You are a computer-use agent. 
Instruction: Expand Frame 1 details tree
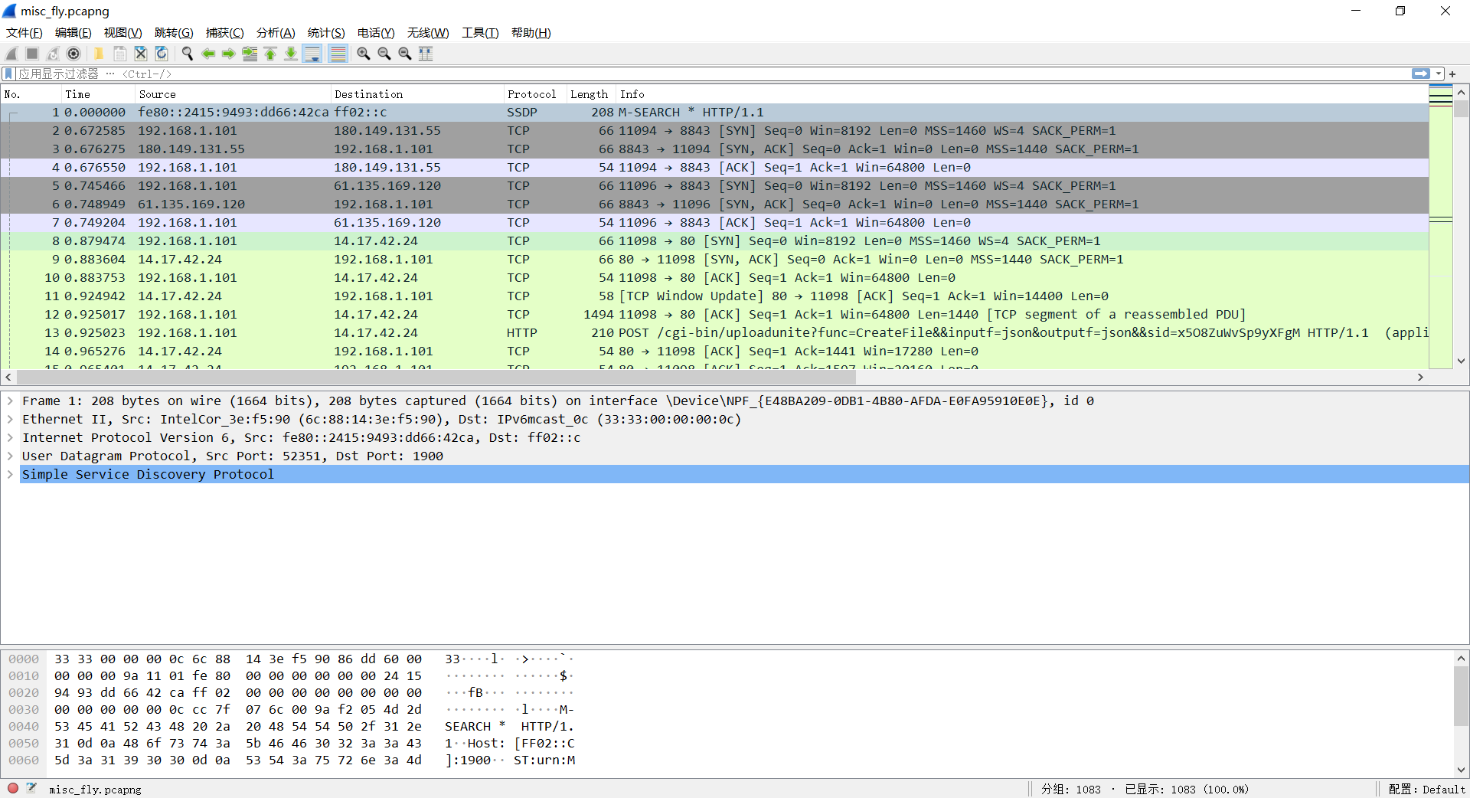[x=10, y=401]
